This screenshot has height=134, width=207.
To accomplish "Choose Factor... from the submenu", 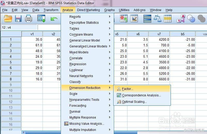I will [x=128, y=89].
